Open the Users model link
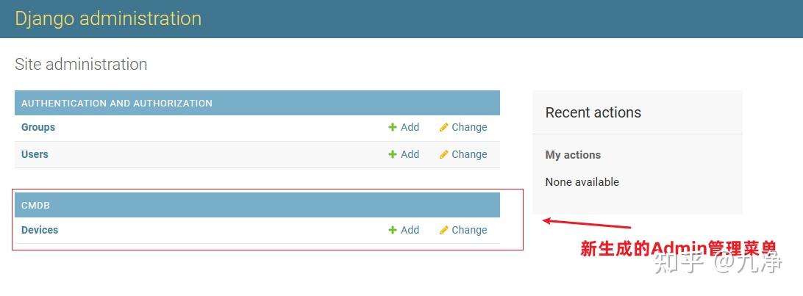This screenshot has width=803, height=296. coord(35,154)
